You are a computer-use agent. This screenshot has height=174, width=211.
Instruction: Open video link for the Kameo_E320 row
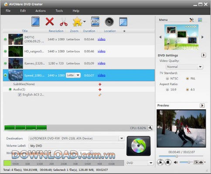tap(102, 63)
